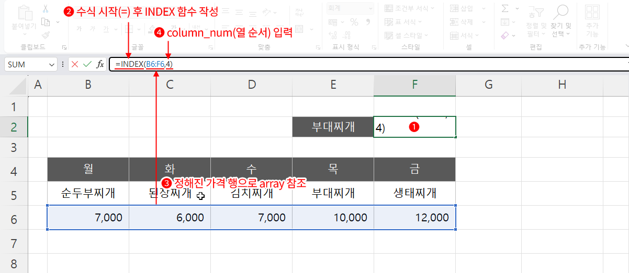This screenshot has height=273, width=629.
Task: Click the 생태찌개 cell
Action: coord(415,194)
